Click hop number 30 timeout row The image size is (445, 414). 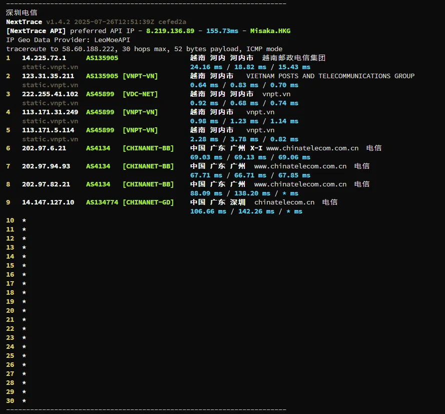point(16,401)
